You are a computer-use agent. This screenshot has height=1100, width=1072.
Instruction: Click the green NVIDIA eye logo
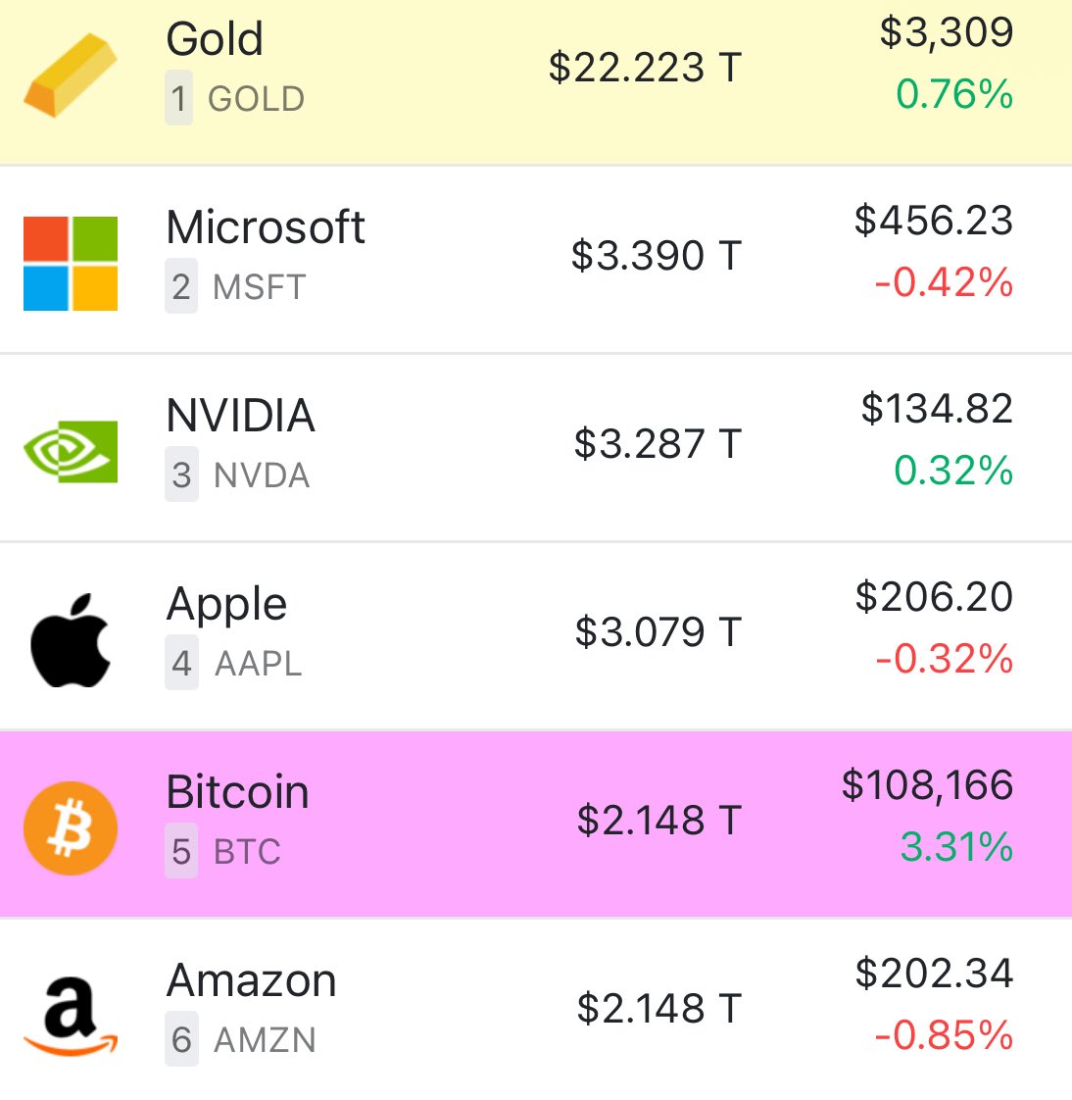[x=71, y=452]
